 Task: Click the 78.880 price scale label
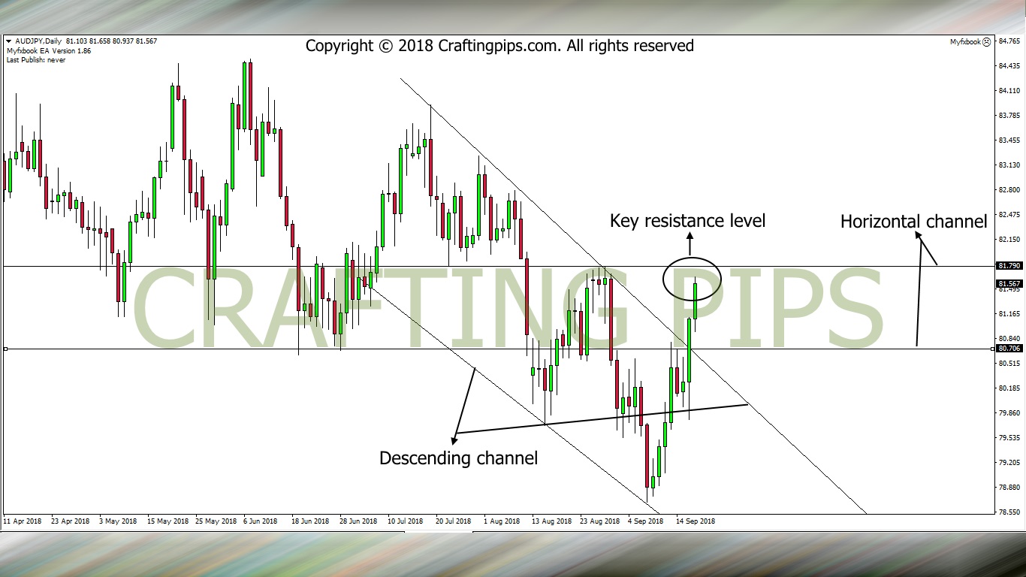pos(1009,488)
